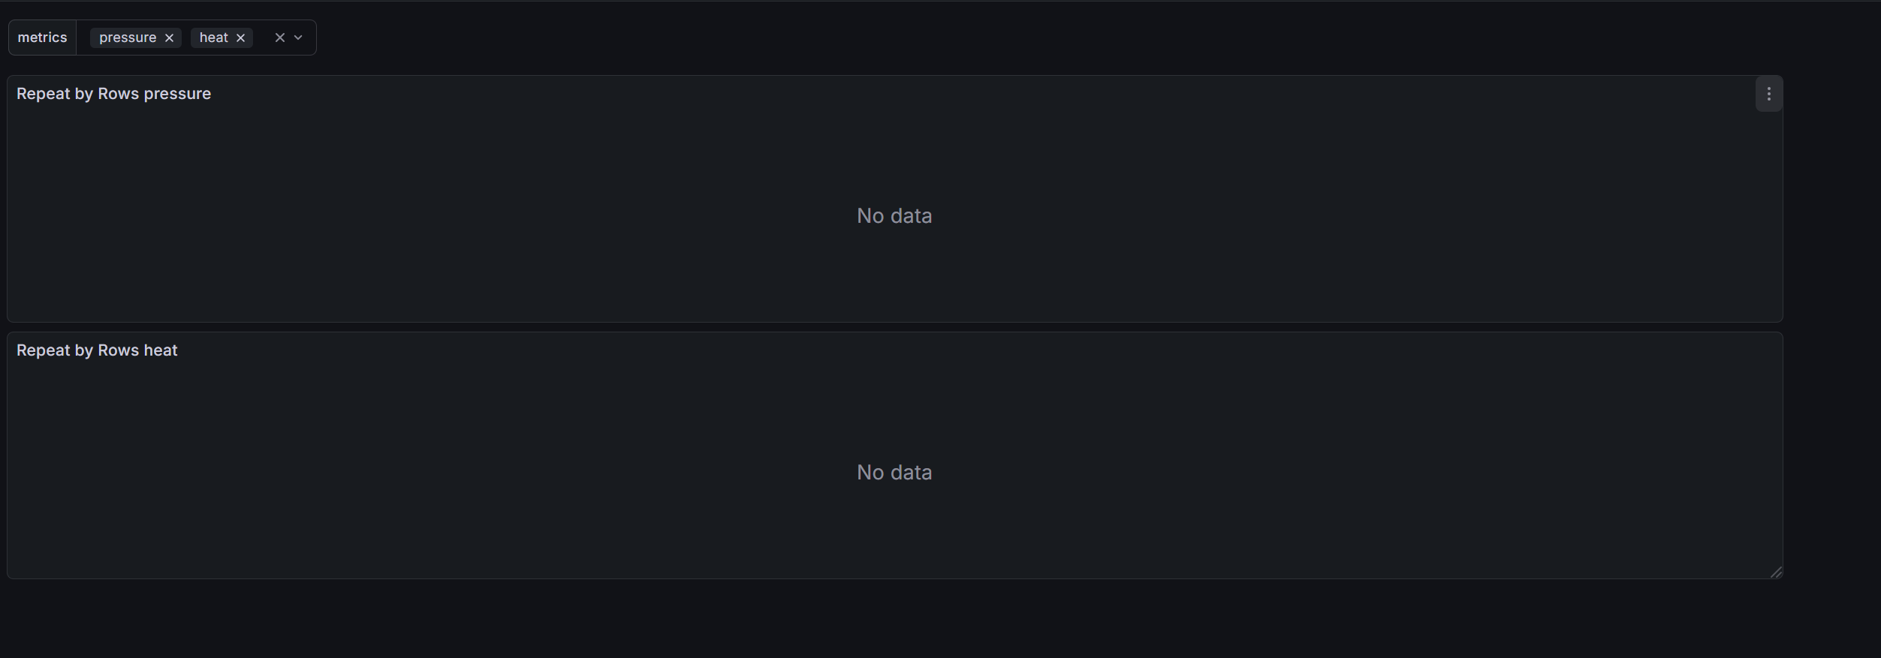This screenshot has width=1881, height=658.
Task: Click the metrics variable label
Action: (42, 38)
